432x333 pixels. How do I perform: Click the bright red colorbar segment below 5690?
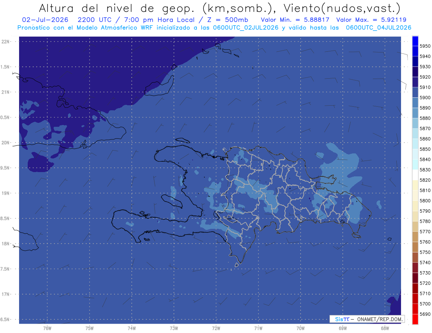415,319
